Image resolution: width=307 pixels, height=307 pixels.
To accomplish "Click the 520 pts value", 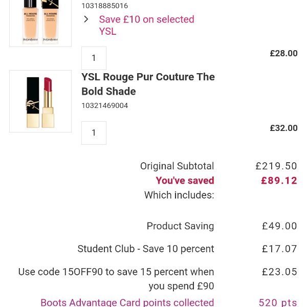I will coord(278,302).
